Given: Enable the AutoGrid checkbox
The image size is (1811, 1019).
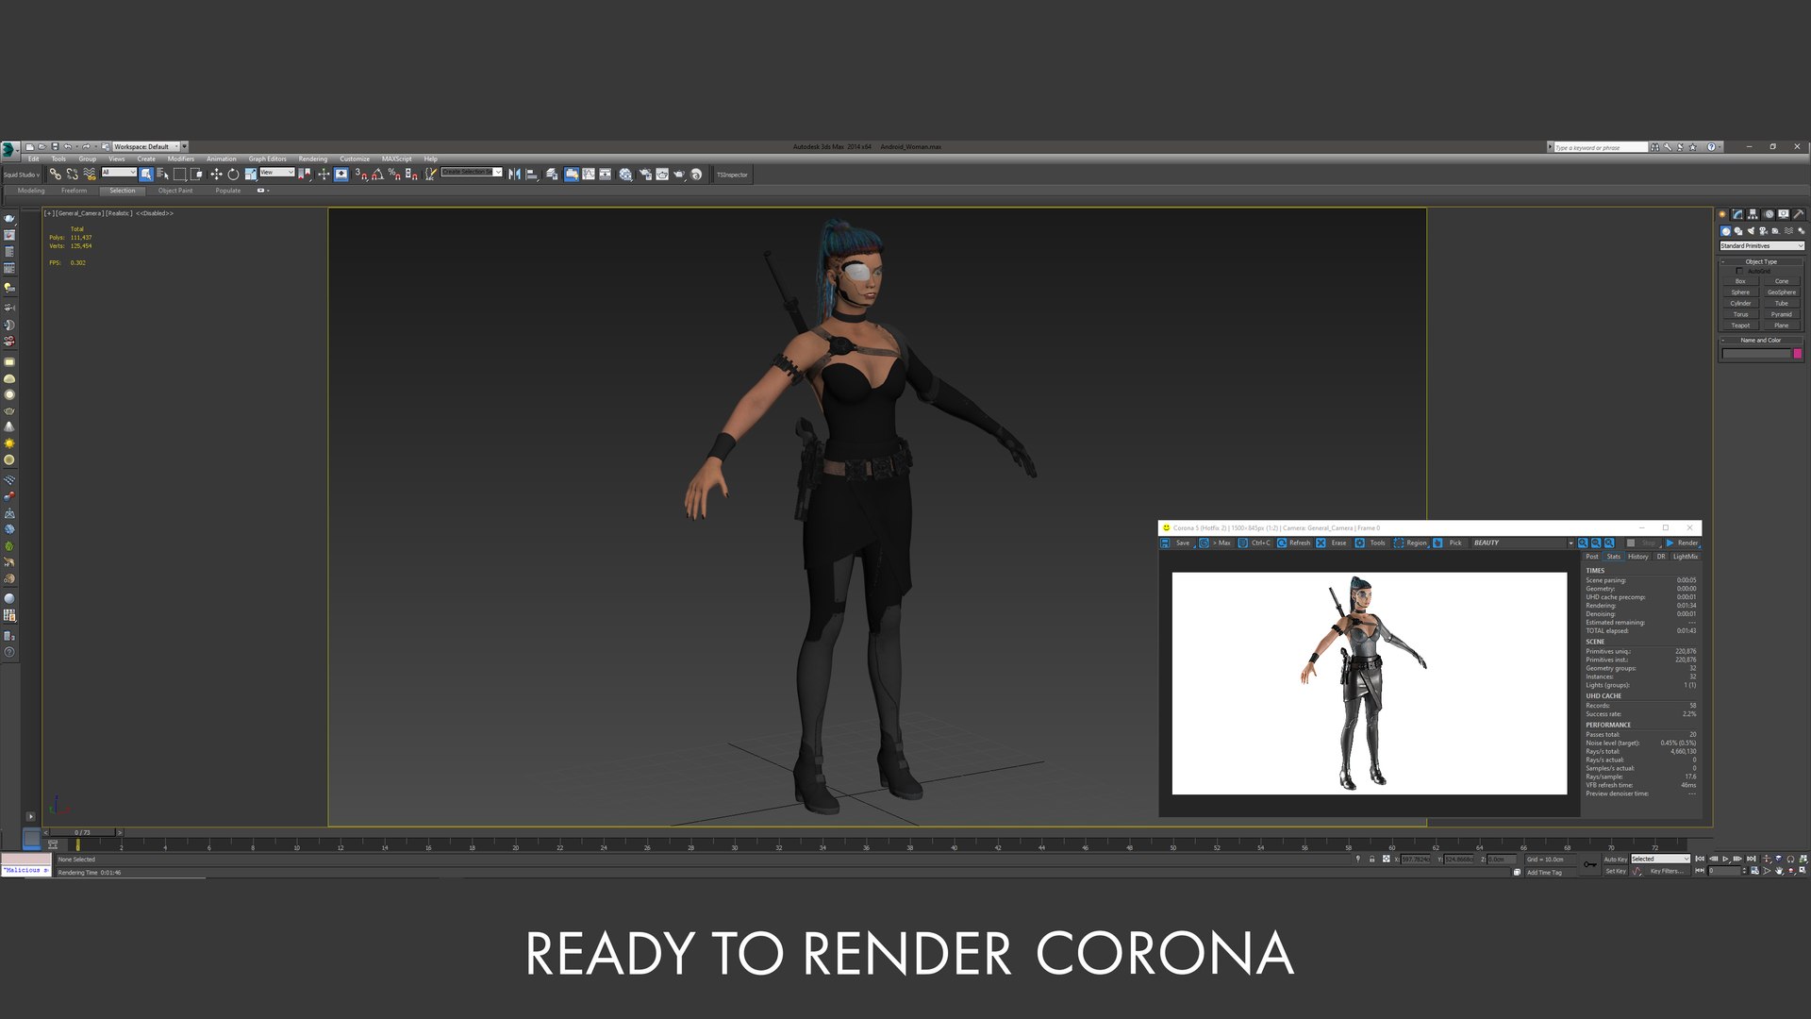Looking at the screenshot, I should click(1740, 271).
